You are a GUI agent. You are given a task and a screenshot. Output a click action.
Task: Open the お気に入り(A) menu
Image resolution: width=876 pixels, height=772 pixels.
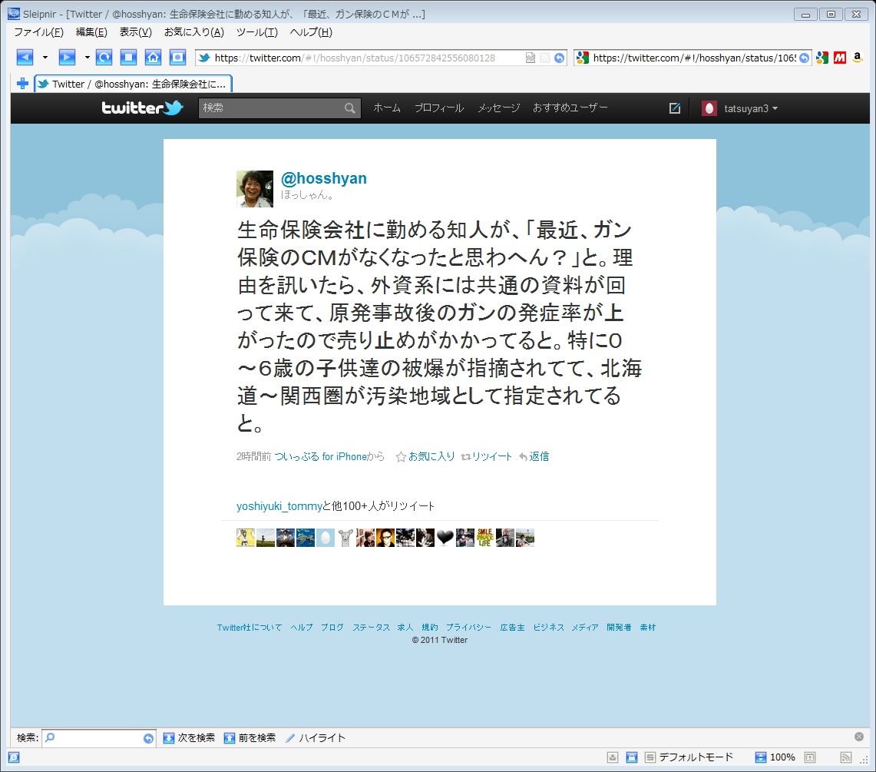(x=194, y=31)
